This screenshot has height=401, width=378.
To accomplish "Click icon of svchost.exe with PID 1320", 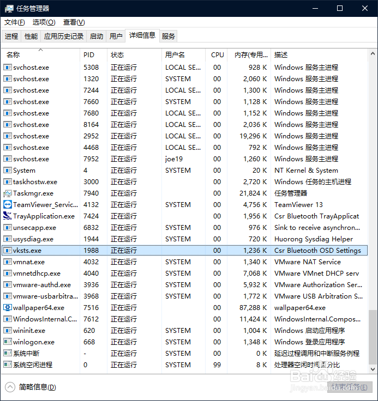I will click(8, 79).
